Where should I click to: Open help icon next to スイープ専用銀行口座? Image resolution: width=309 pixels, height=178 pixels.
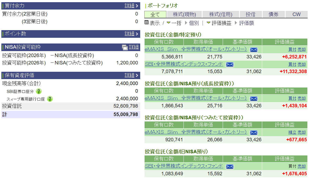[50, 99]
